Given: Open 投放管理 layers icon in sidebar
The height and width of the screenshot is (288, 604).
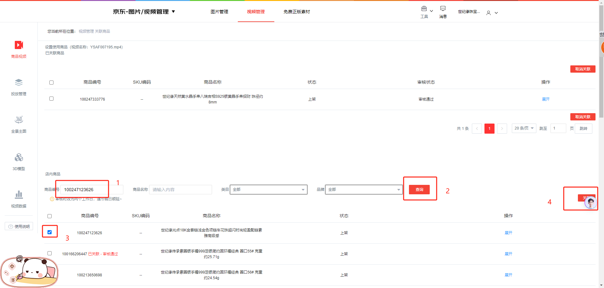Looking at the screenshot, I should coord(19,83).
